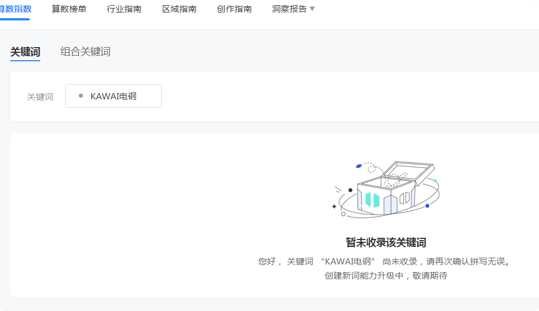Click the blue leaf above the box illustration

[359, 166]
